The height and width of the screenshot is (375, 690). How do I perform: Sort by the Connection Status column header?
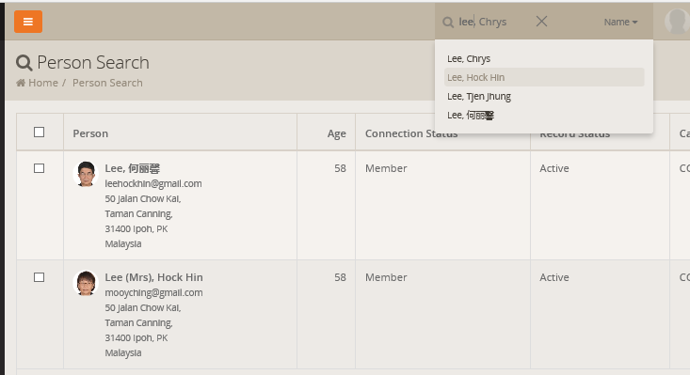(411, 133)
